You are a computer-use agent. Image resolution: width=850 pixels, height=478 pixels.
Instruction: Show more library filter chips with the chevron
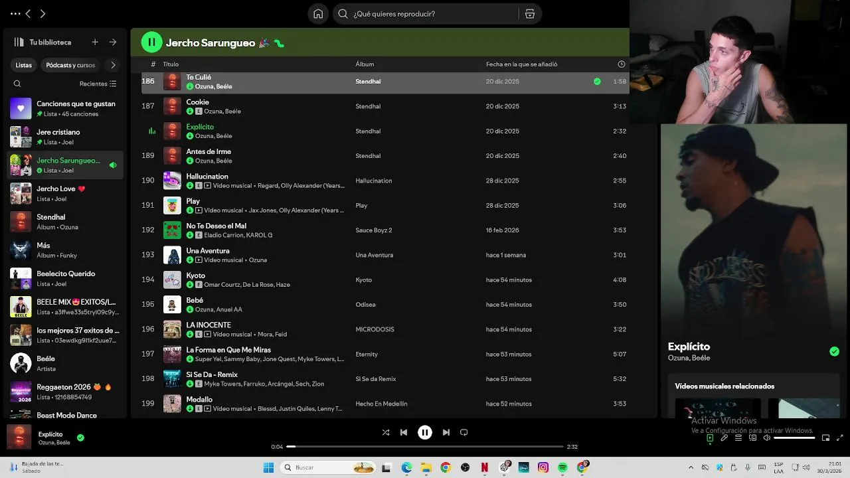click(113, 65)
